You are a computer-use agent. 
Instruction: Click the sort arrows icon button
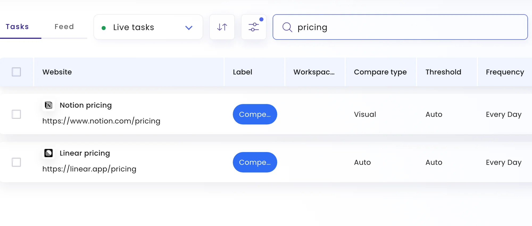click(x=222, y=27)
